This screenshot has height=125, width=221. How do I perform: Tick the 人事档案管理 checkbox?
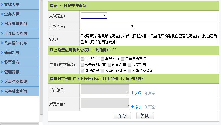click(x=102, y=70)
